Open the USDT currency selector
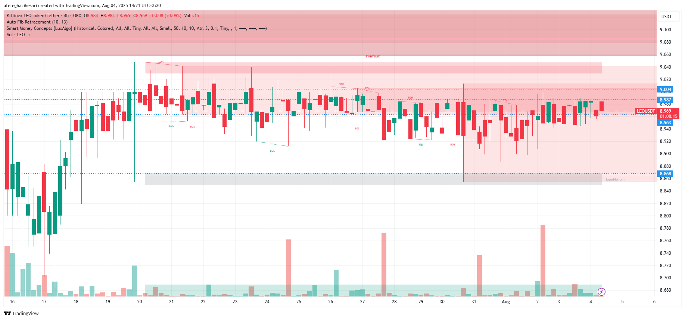Image resolution: width=685 pixels, height=320 pixels. pyautogui.click(x=666, y=17)
